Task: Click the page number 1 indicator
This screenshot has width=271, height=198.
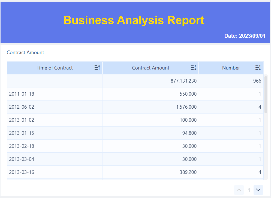Action: point(249,190)
